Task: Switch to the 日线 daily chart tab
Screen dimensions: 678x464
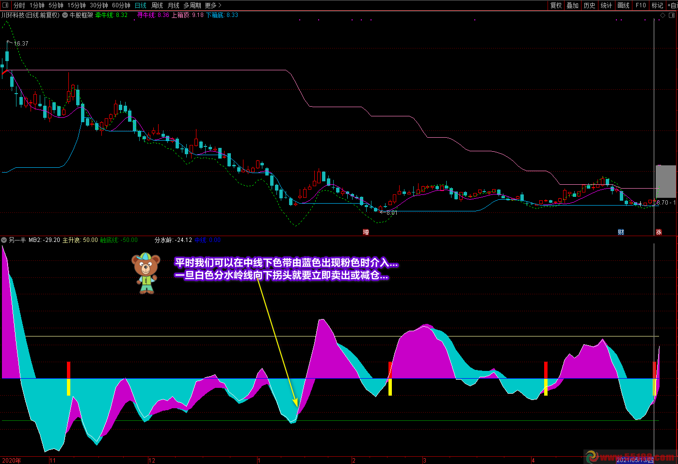Action: (141, 5)
